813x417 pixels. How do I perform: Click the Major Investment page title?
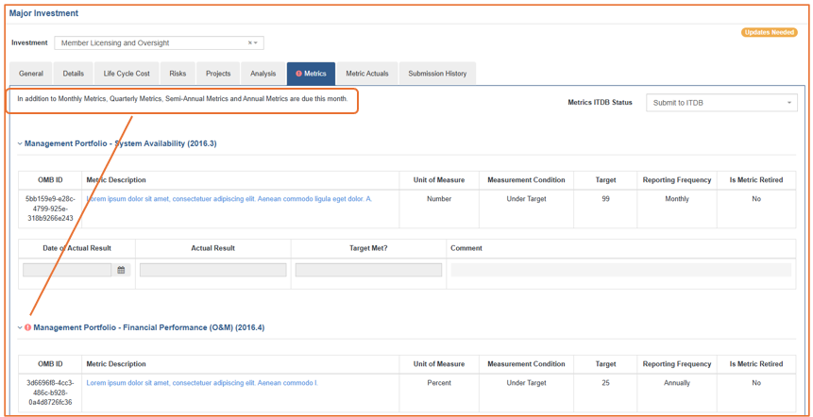pos(43,13)
